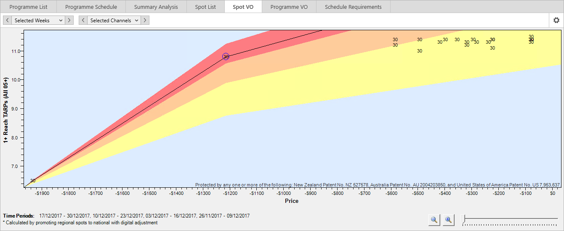This screenshot has width=564, height=231.
Task: Go to next channel arrow
Action: [145, 20]
